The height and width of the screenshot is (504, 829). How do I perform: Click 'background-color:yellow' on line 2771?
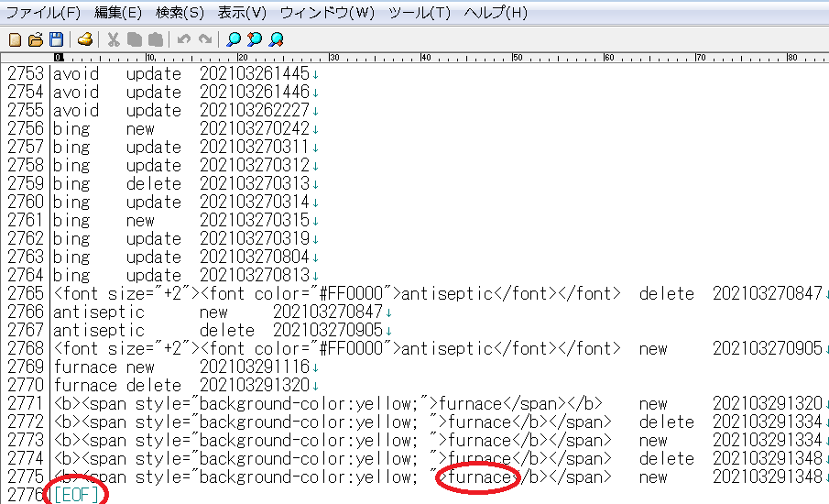[x=305, y=404]
